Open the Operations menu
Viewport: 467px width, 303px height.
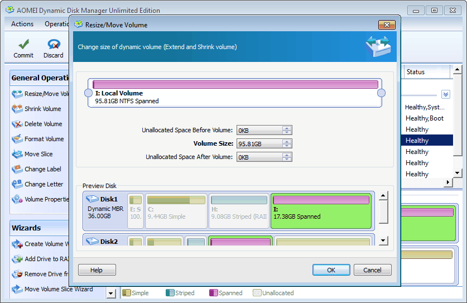tap(57, 24)
